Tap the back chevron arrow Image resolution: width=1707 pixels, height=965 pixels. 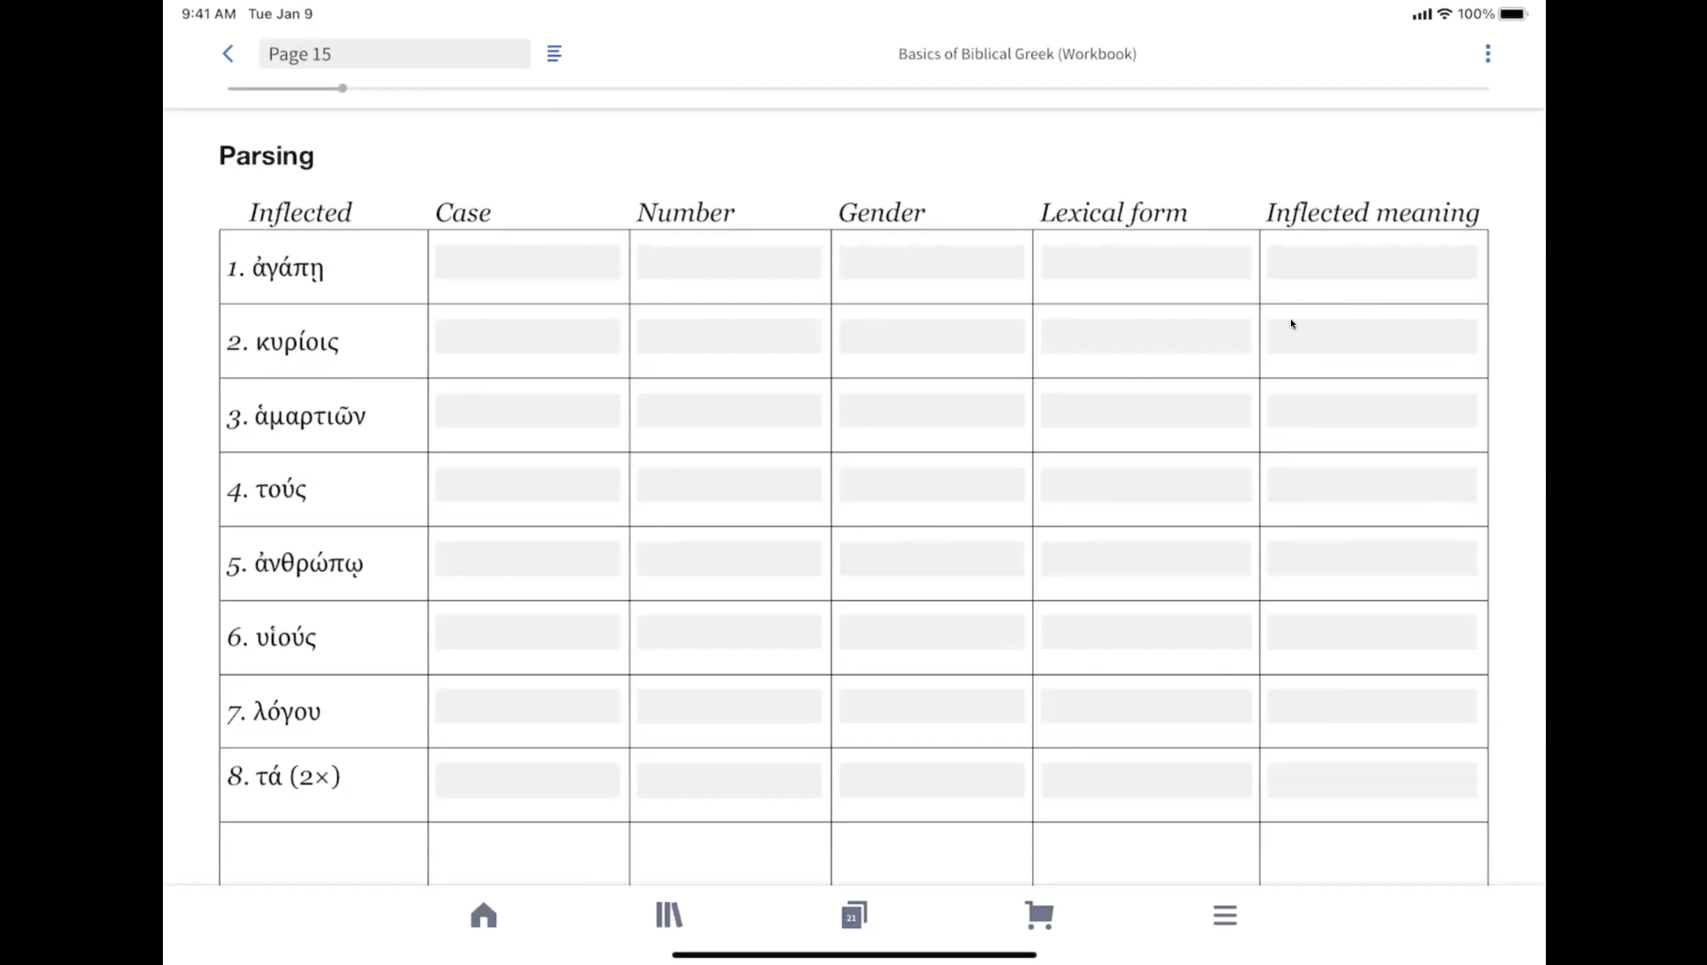coord(228,54)
